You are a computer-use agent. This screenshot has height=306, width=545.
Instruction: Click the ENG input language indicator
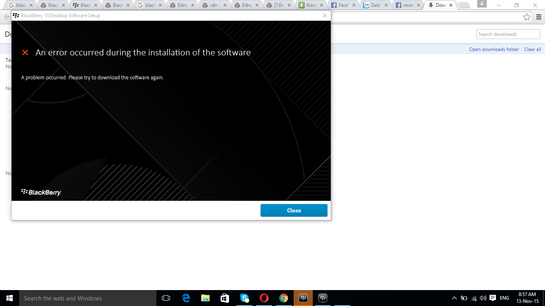(x=504, y=298)
